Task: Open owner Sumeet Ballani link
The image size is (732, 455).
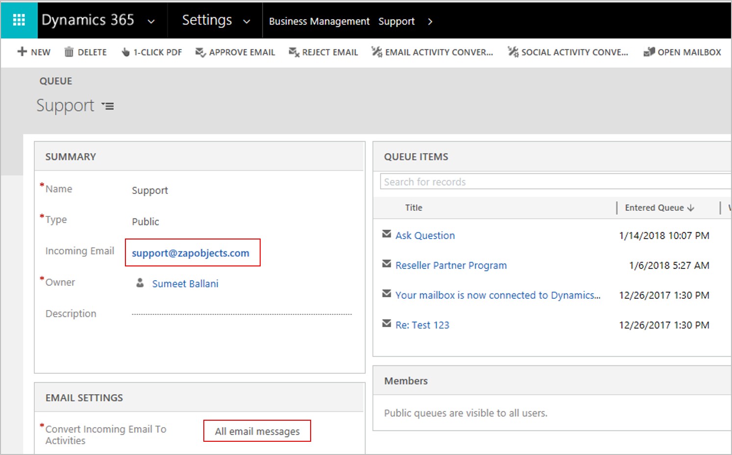Action: click(x=185, y=284)
